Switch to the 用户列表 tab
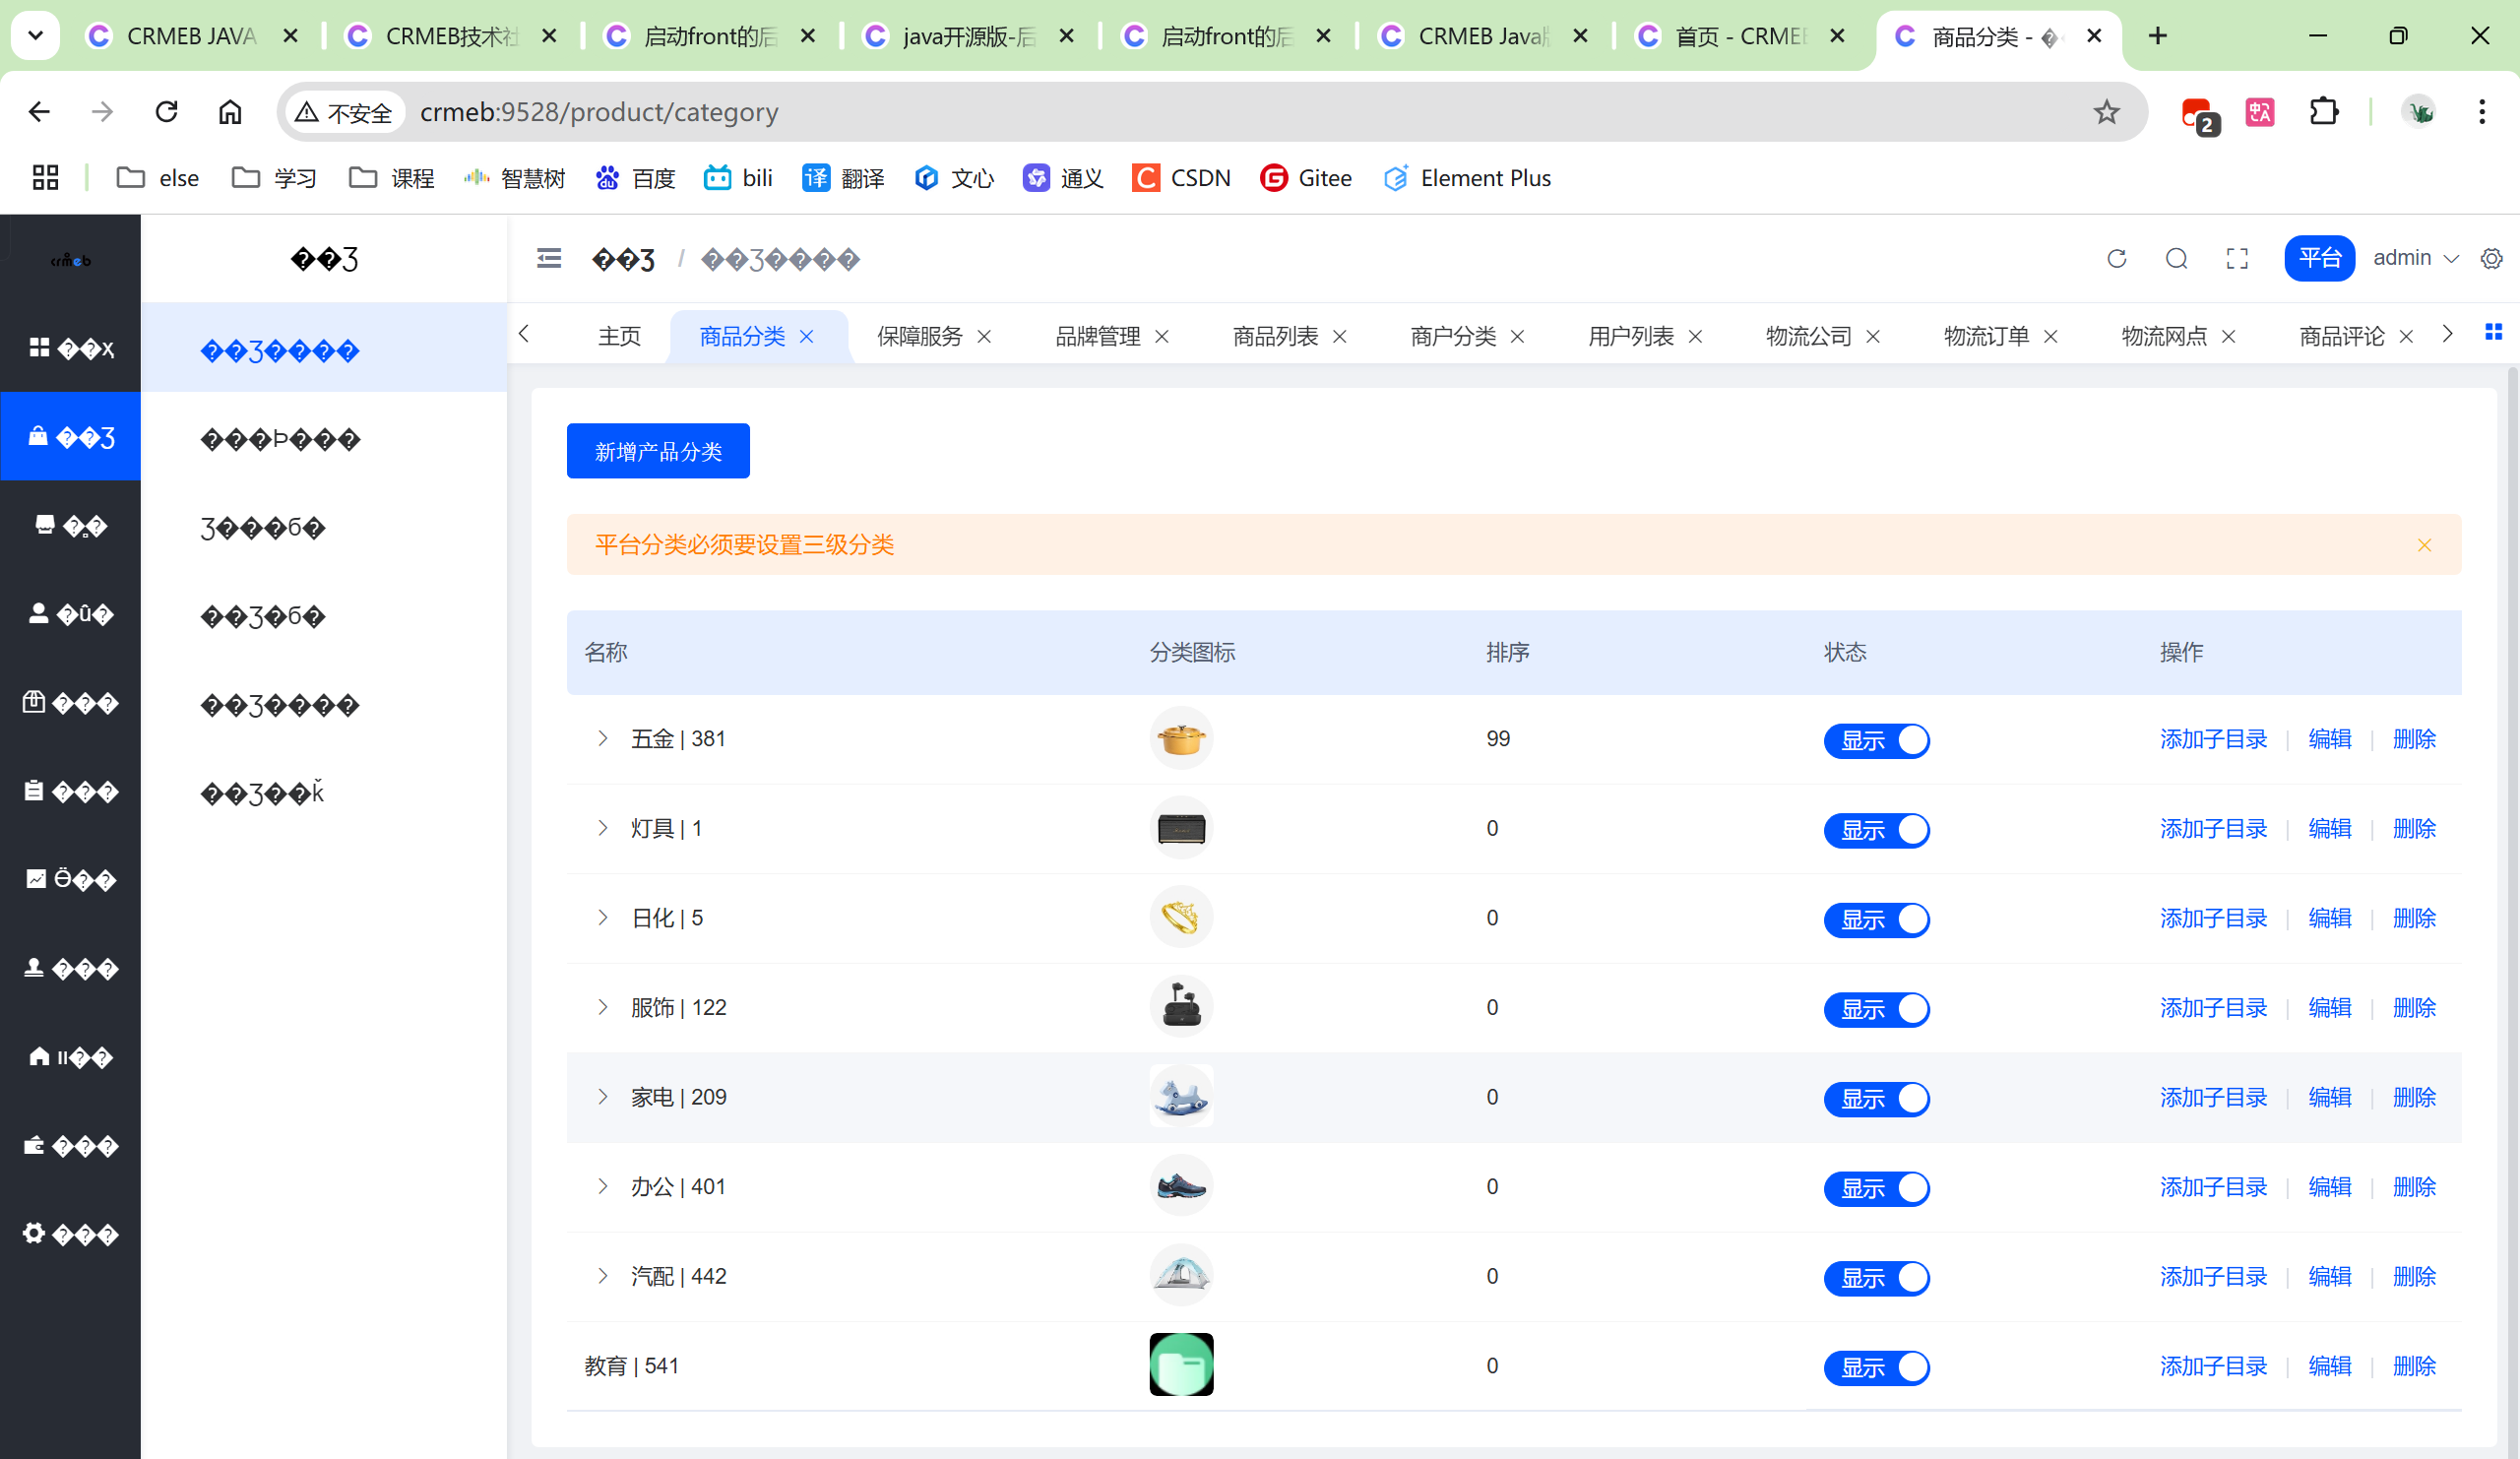The width and height of the screenshot is (2520, 1459). coord(1631,337)
